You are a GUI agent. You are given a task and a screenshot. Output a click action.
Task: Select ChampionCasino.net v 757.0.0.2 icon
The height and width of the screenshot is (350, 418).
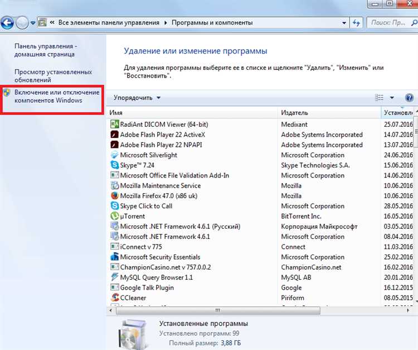pos(115,267)
